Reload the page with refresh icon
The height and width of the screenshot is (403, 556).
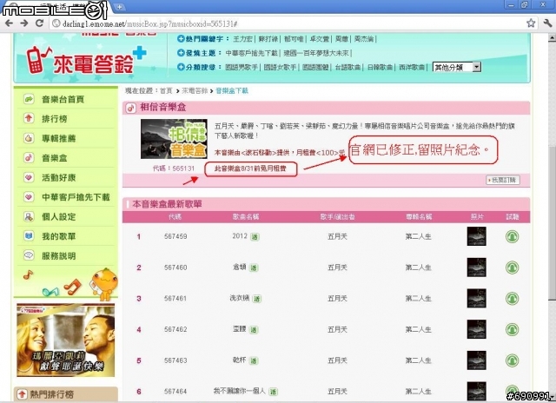(x=39, y=23)
